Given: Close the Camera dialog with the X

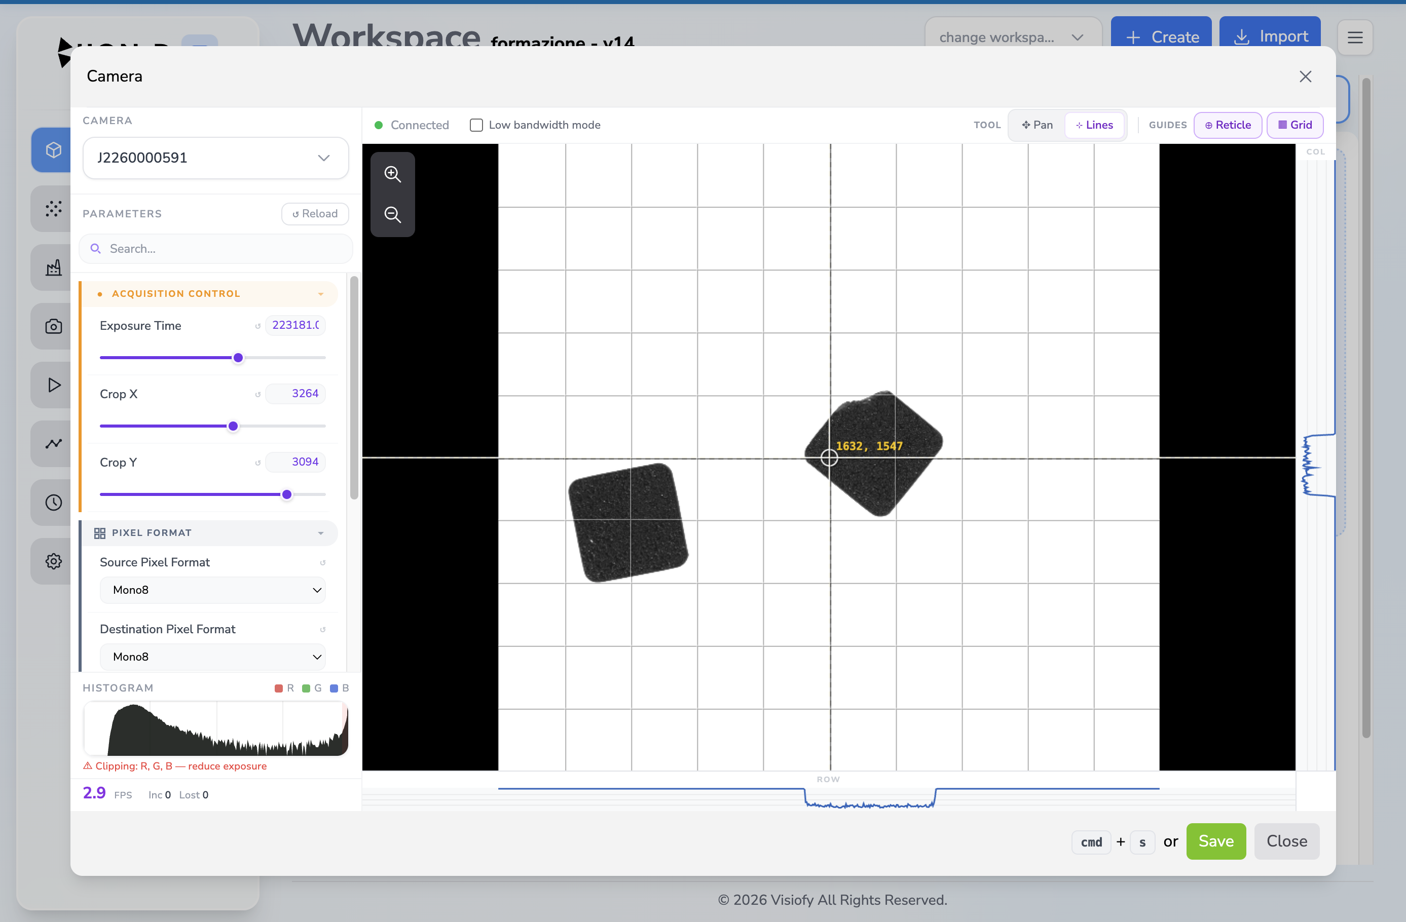Looking at the screenshot, I should point(1305,76).
